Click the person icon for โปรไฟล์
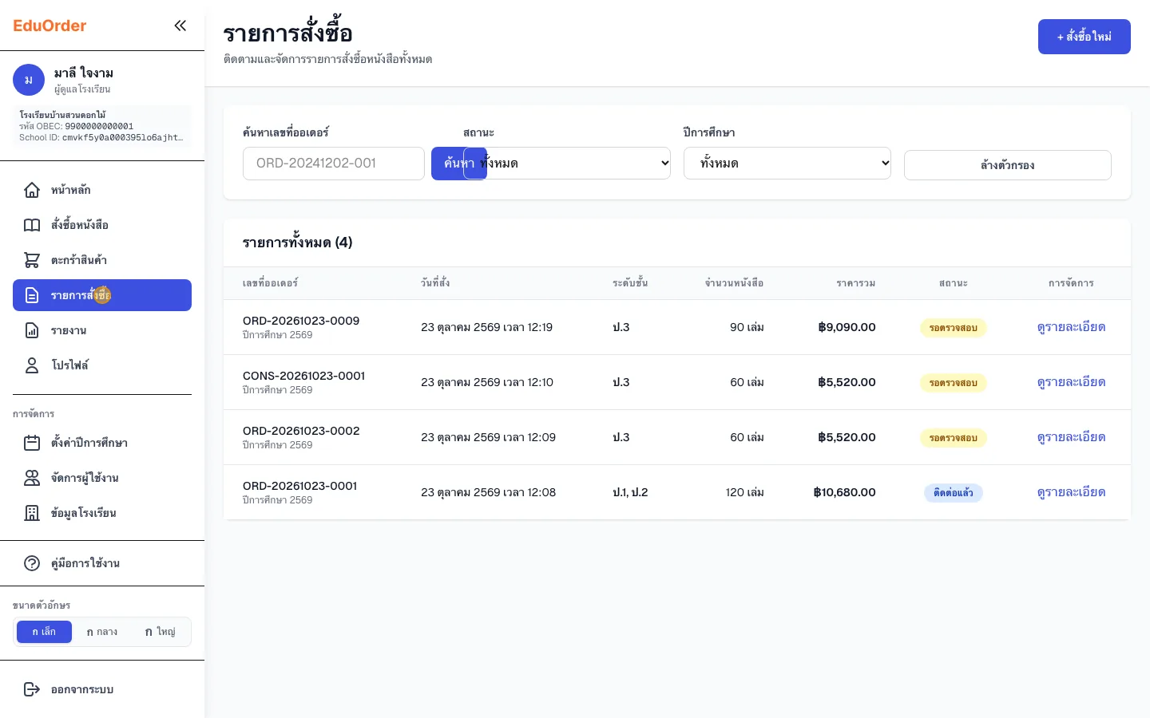 click(32, 365)
